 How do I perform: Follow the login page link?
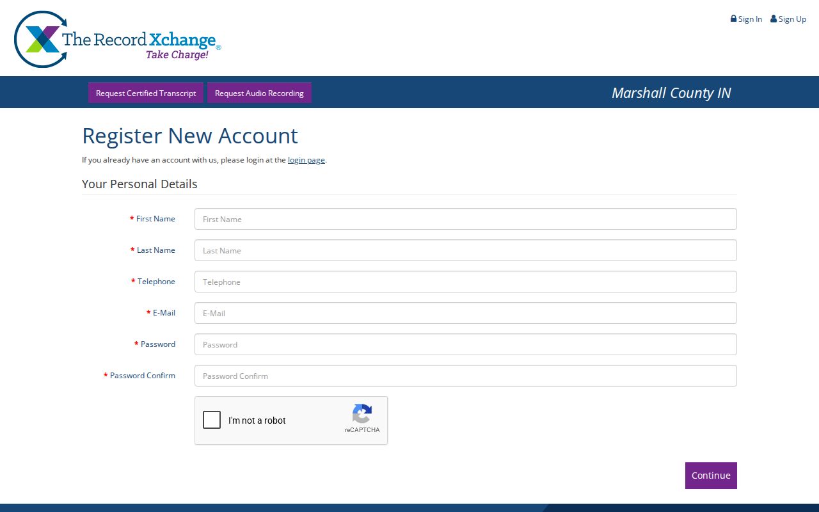click(x=306, y=160)
